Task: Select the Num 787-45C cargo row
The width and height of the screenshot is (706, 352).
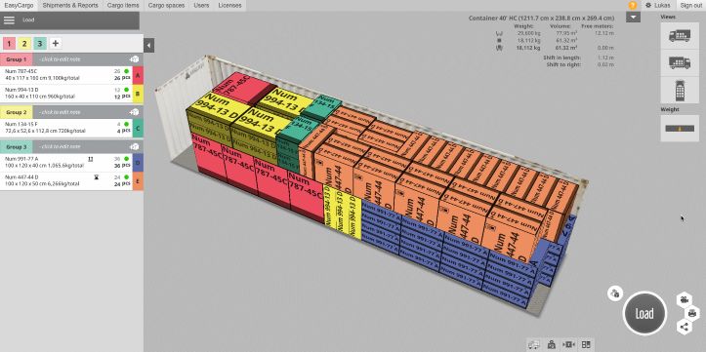Action: pyautogui.click(x=66, y=75)
